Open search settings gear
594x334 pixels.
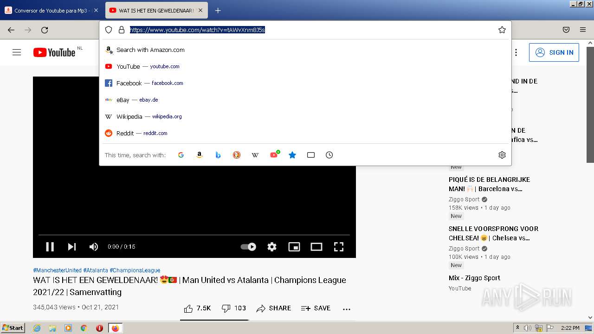pos(502,155)
